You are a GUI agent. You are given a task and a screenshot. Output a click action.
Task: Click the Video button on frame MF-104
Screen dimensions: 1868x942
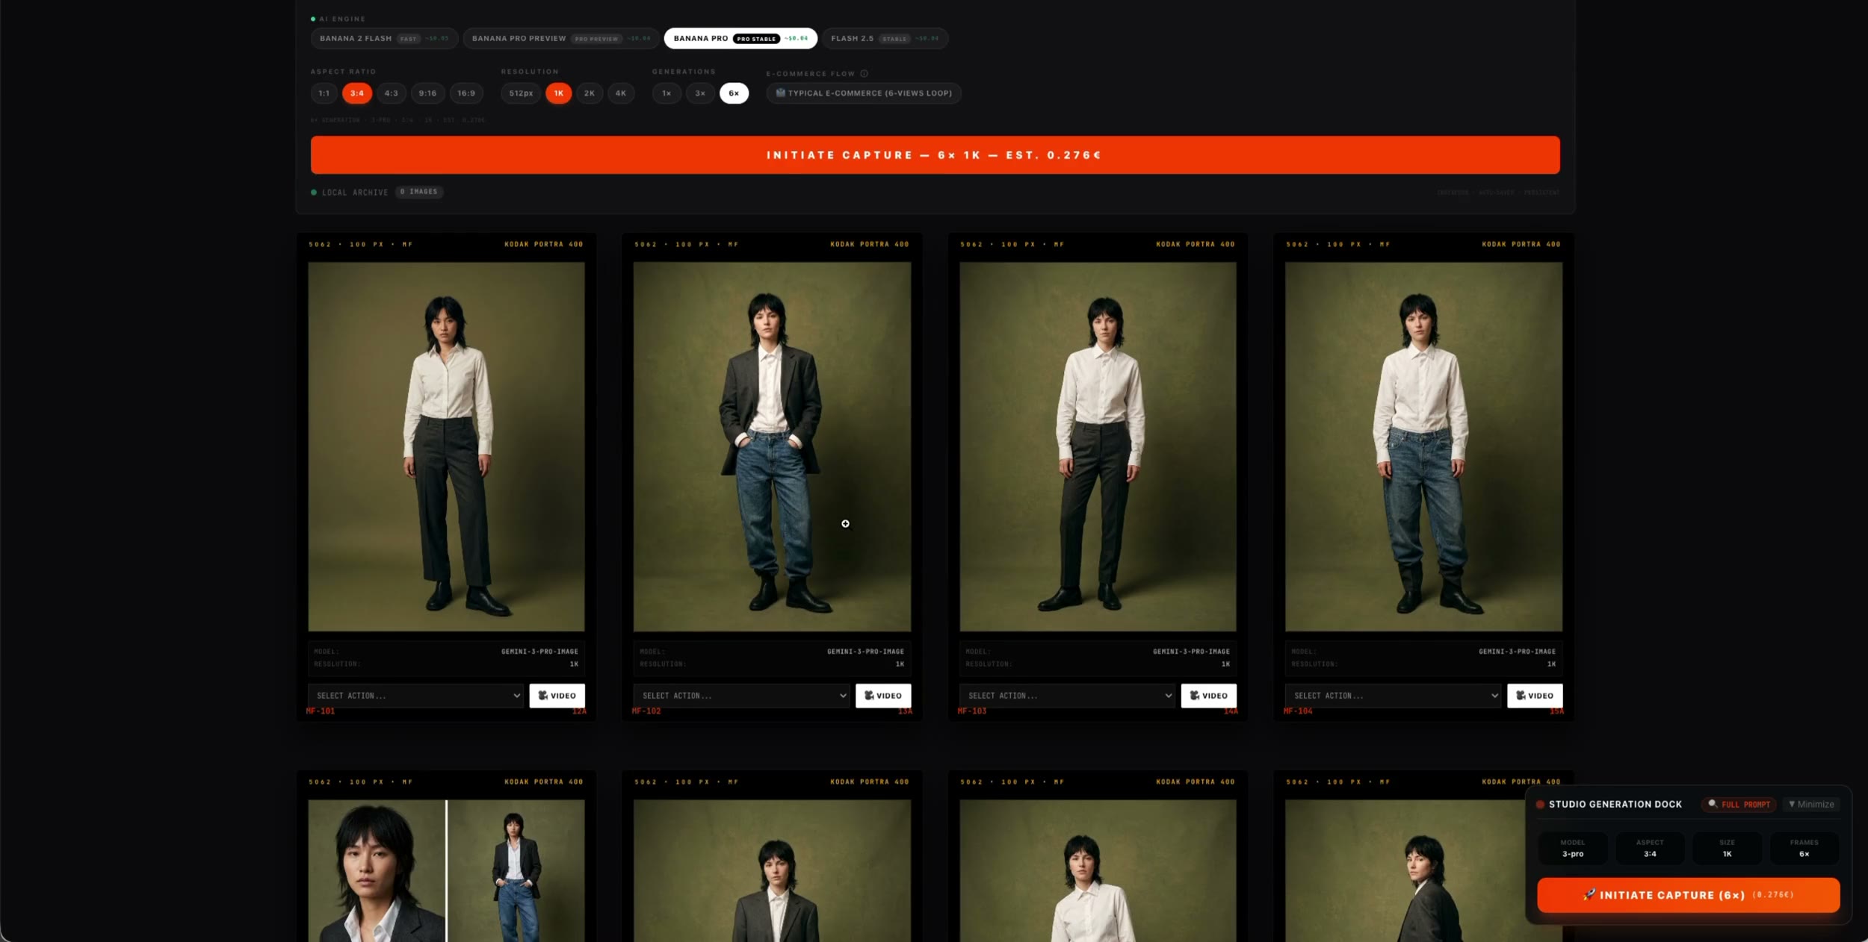click(x=1534, y=695)
